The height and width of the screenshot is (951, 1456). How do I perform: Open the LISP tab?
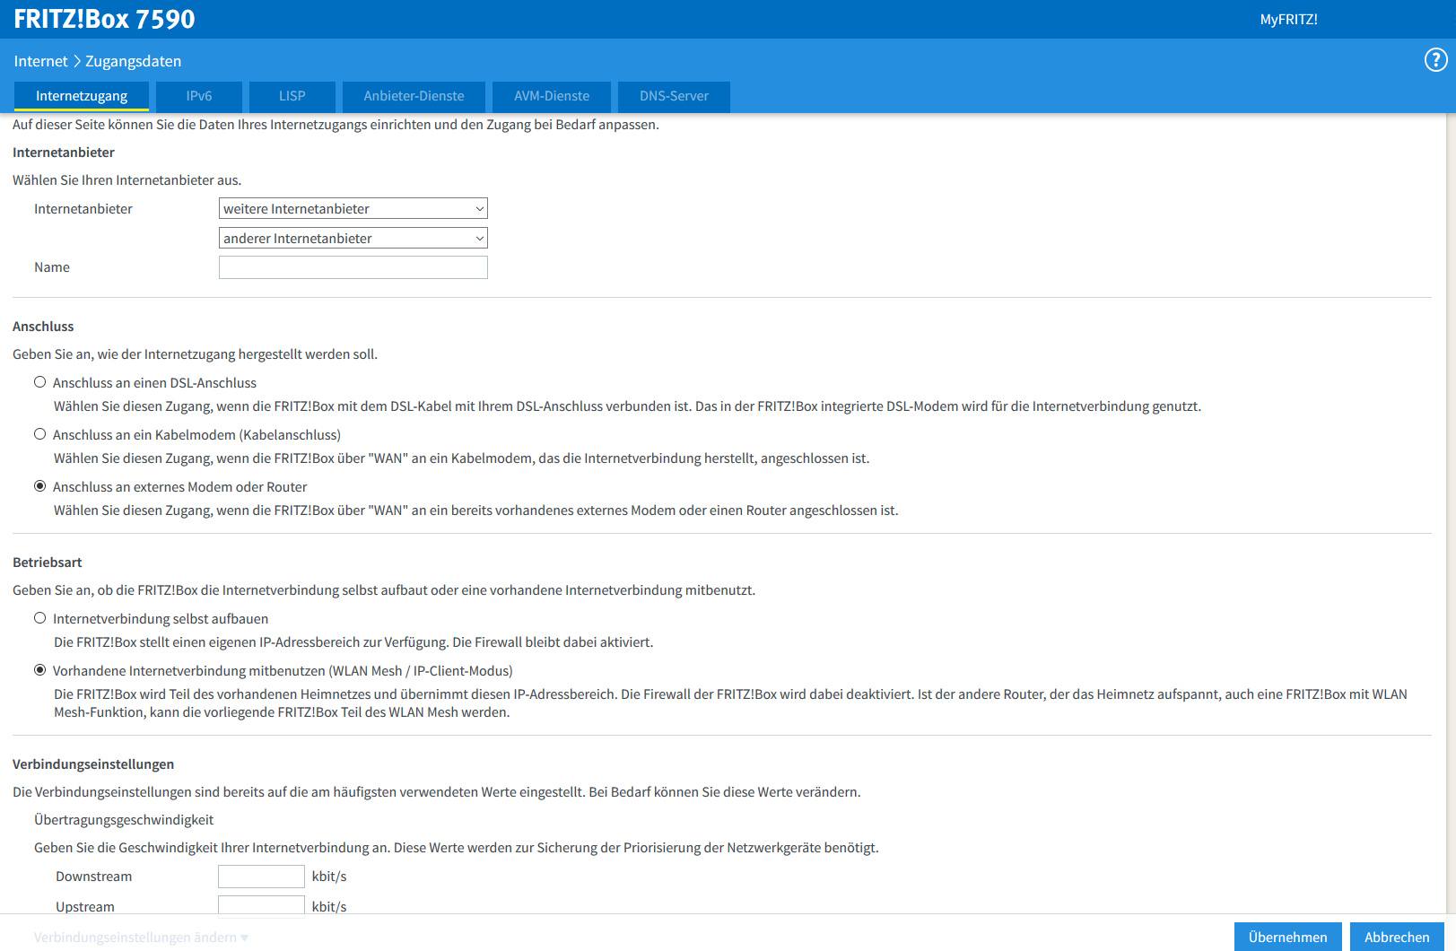(292, 96)
